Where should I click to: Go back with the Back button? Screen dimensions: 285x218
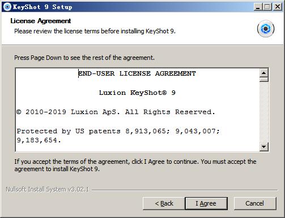pos(164,203)
